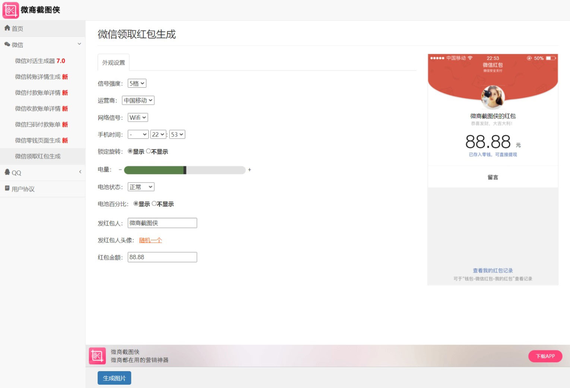Open 微信收款账单详情 menu item

[x=42, y=108]
